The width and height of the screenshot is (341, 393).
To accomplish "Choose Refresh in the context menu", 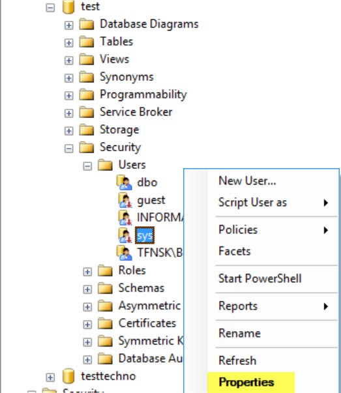I will pyautogui.click(x=237, y=360).
